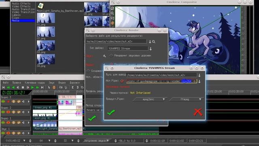The width and height of the screenshot is (259, 146).
Task: Select the 03.png media thumbnail
Action: click(46, 45)
